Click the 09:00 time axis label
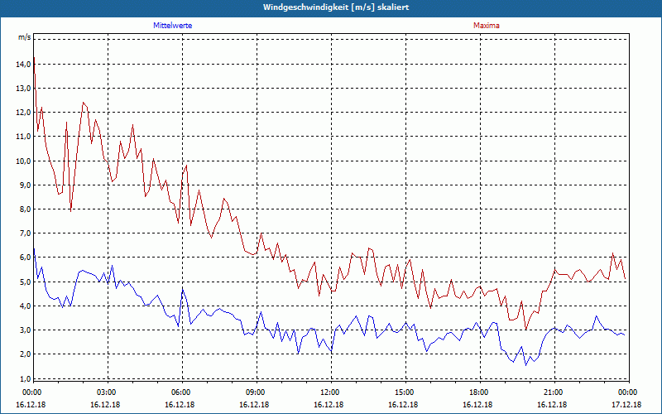The height and width of the screenshot is (414, 662). tap(257, 392)
